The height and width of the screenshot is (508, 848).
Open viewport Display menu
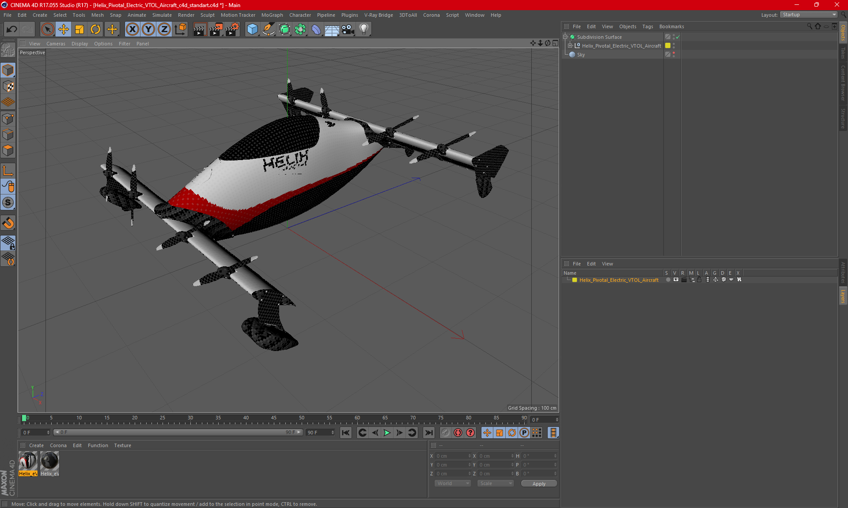pyautogui.click(x=79, y=44)
